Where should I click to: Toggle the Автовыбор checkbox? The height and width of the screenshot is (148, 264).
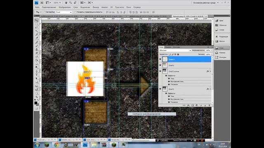[x=45, y=12]
